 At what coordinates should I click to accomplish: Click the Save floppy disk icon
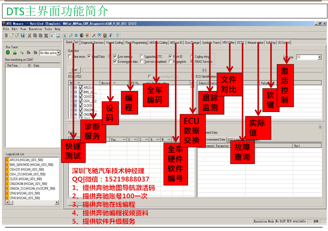(23, 36)
